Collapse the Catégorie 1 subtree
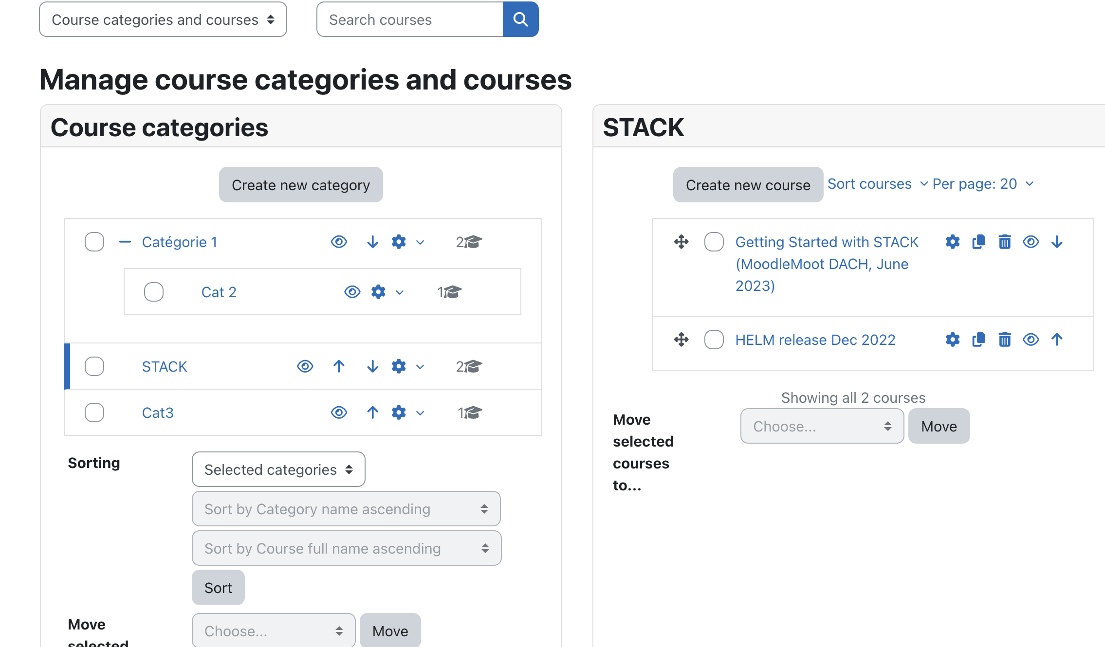Viewport: 1105px width, 647px height. (125, 242)
